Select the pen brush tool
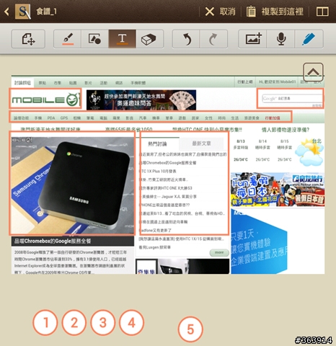 click(68, 39)
